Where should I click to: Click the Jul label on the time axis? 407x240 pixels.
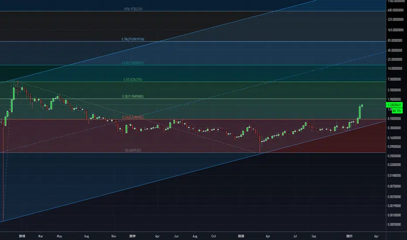(295, 236)
